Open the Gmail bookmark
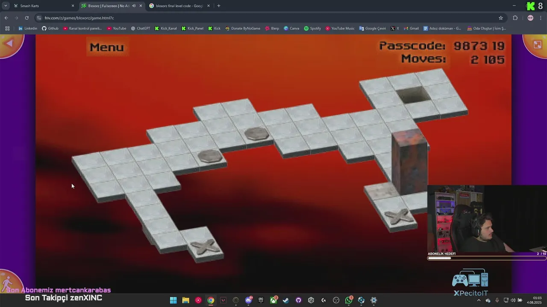This screenshot has height=307, width=547. pyautogui.click(x=411, y=29)
